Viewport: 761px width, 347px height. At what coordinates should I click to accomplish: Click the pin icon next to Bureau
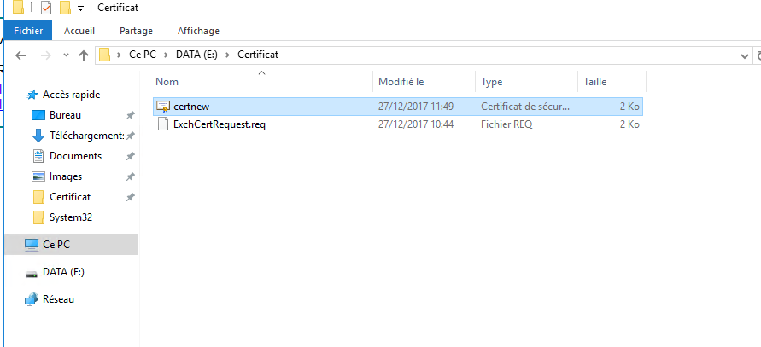coord(130,115)
